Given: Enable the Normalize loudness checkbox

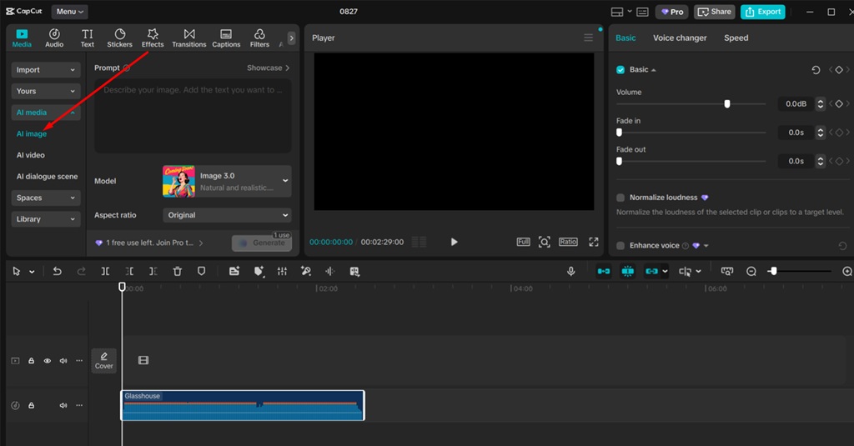Looking at the screenshot, I should (620, 198).
